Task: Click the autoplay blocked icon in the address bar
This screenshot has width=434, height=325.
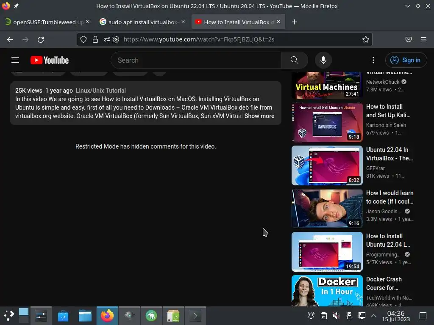Action: pos(116,39)
